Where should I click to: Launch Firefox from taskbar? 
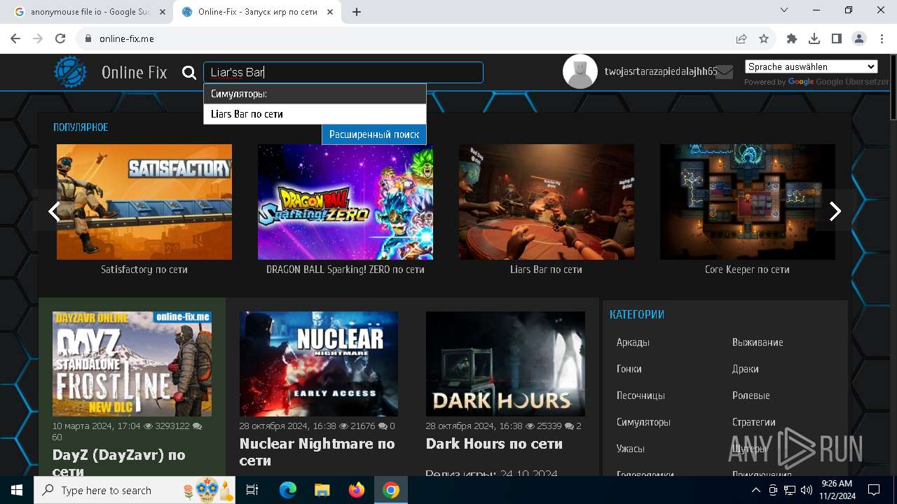pos(356,490)
